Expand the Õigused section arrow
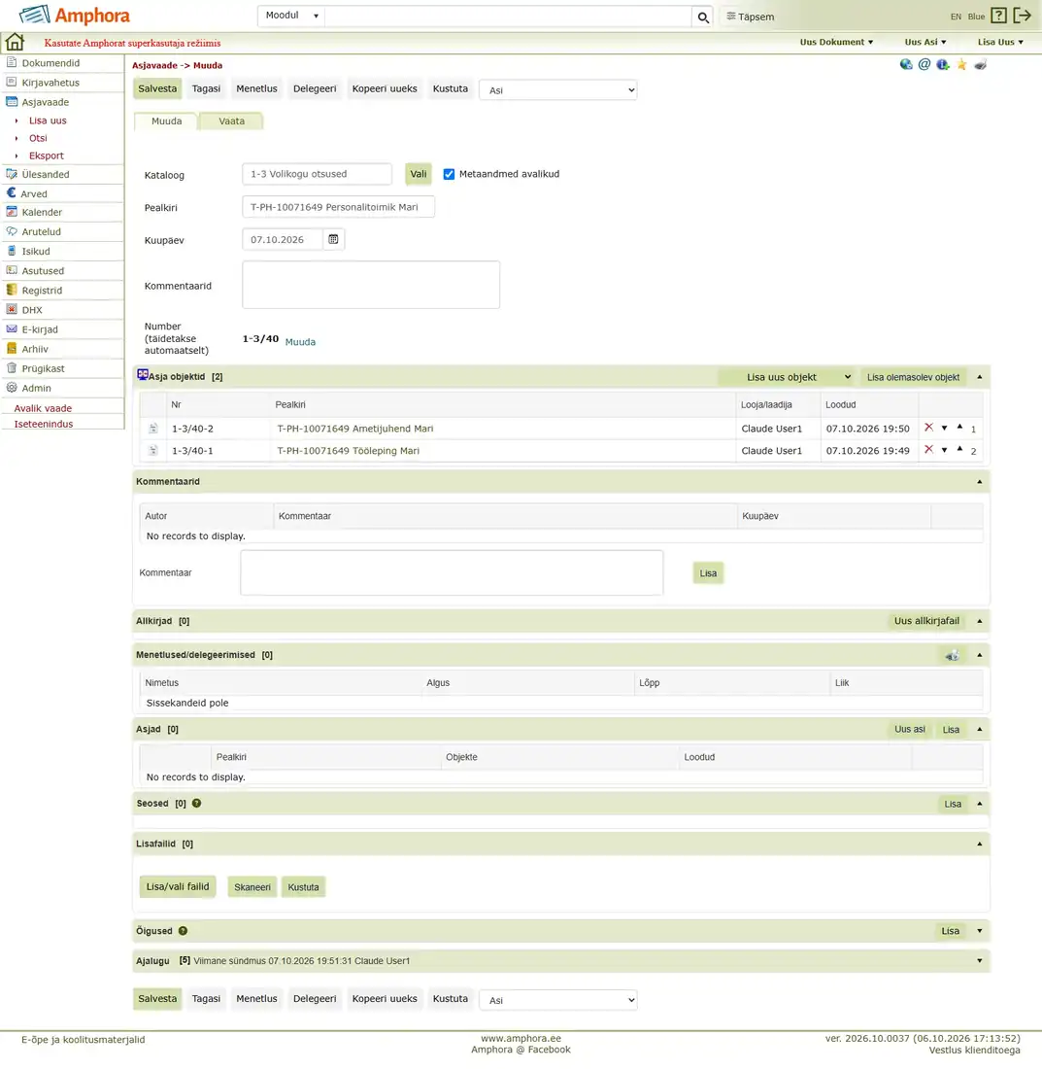The width and height of the screenshot is (1042, 1069). (x=979, y=931)
